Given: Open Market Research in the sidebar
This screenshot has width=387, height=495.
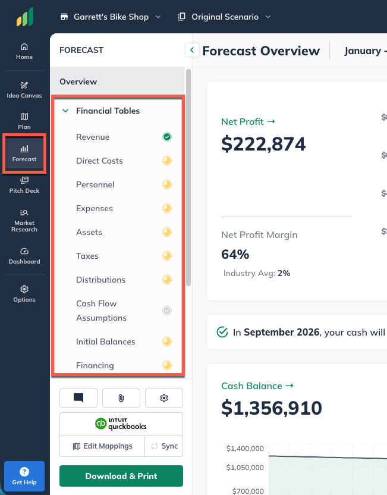Looking at the screenshot, I should click(24, 221).
